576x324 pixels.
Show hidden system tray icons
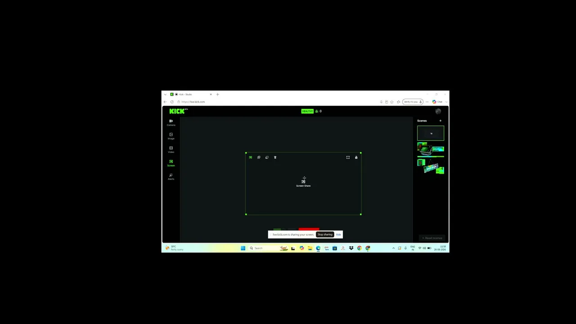pyautogui.click(x=393, y=248)
